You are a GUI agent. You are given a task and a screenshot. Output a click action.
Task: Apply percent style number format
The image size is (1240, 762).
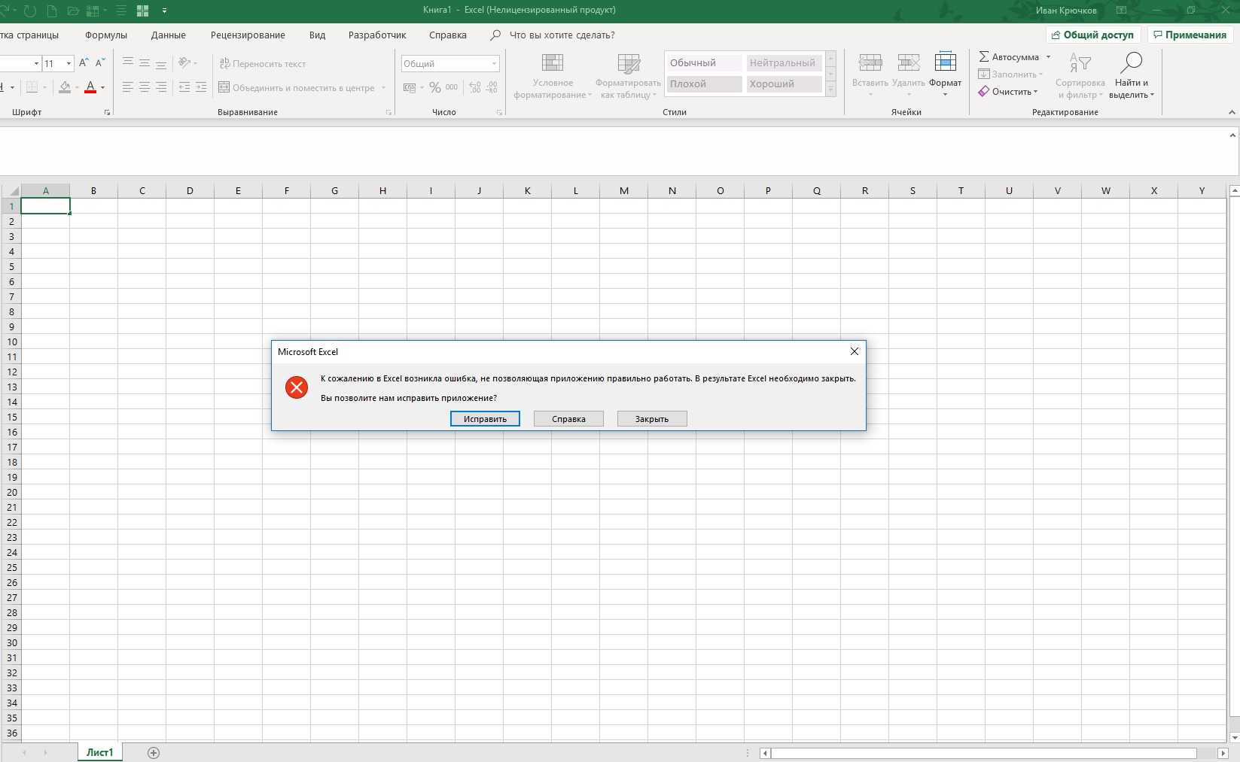pyautogui.click(x=435, y=87)
